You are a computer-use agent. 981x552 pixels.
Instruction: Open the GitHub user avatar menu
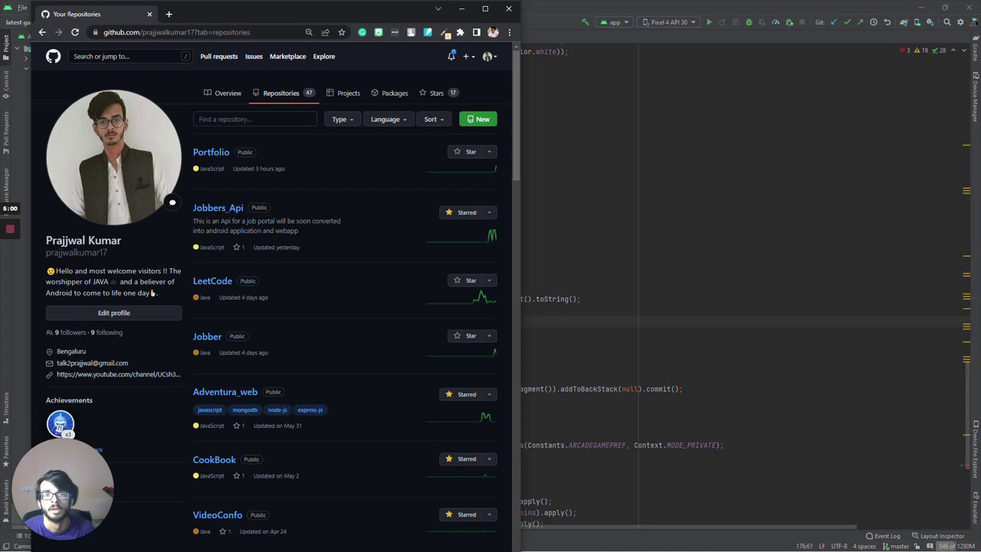pos(490,56)
